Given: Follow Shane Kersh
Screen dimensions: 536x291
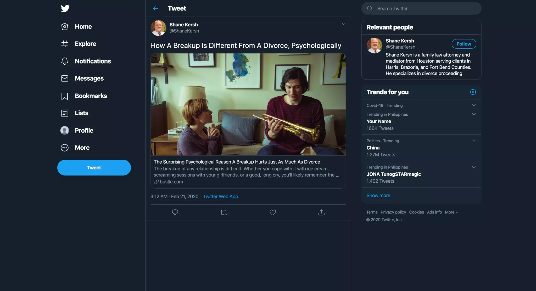Looking at the screenshot, I should click(x=464, y=44).
